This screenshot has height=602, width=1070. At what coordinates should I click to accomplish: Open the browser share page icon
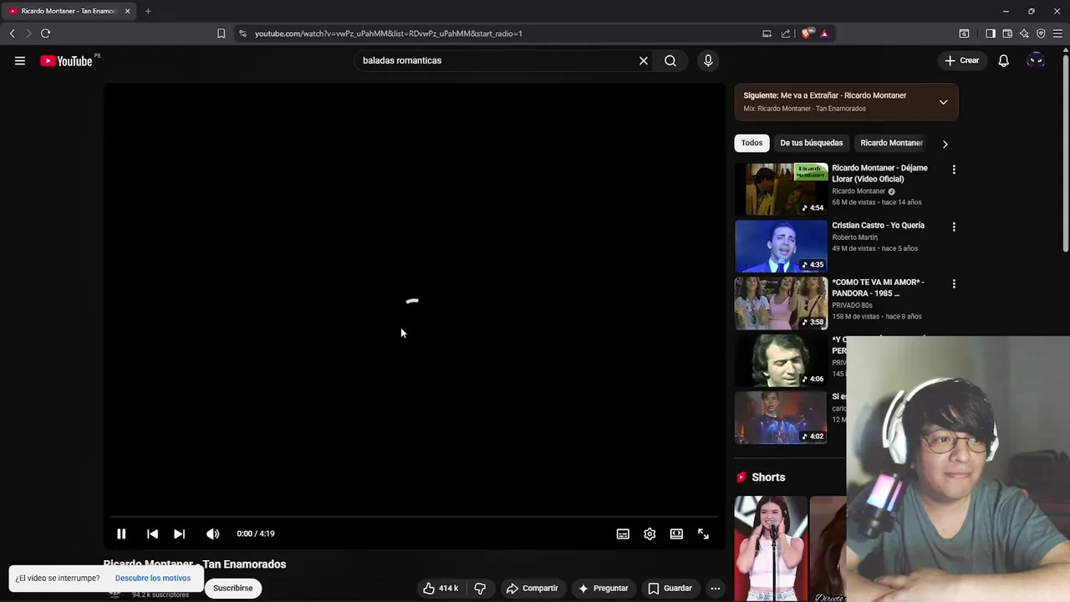[786, 33]
